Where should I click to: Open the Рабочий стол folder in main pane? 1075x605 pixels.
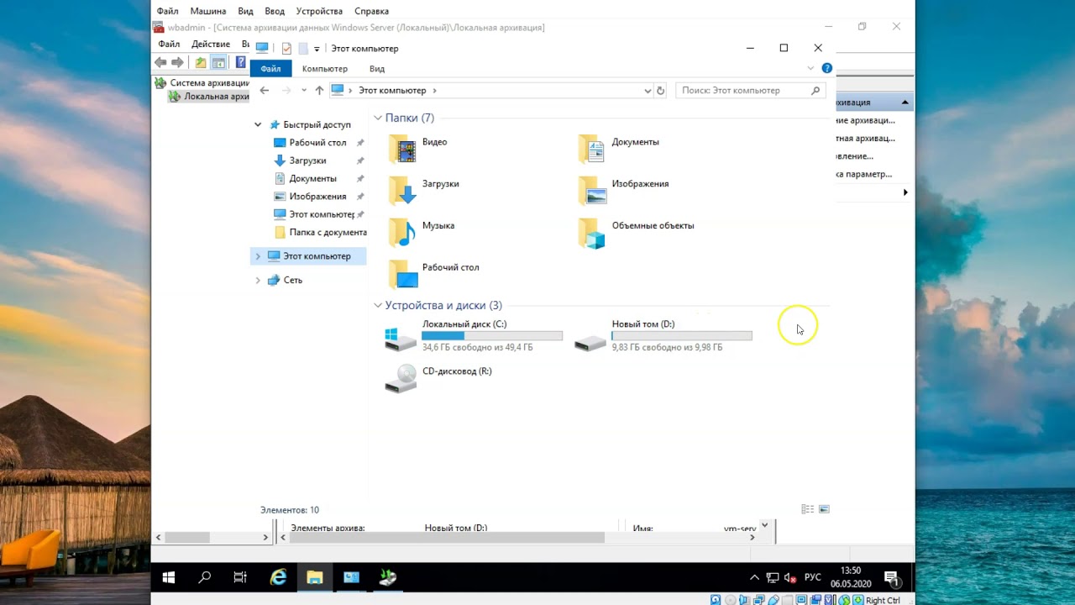(x=433, y=274)
